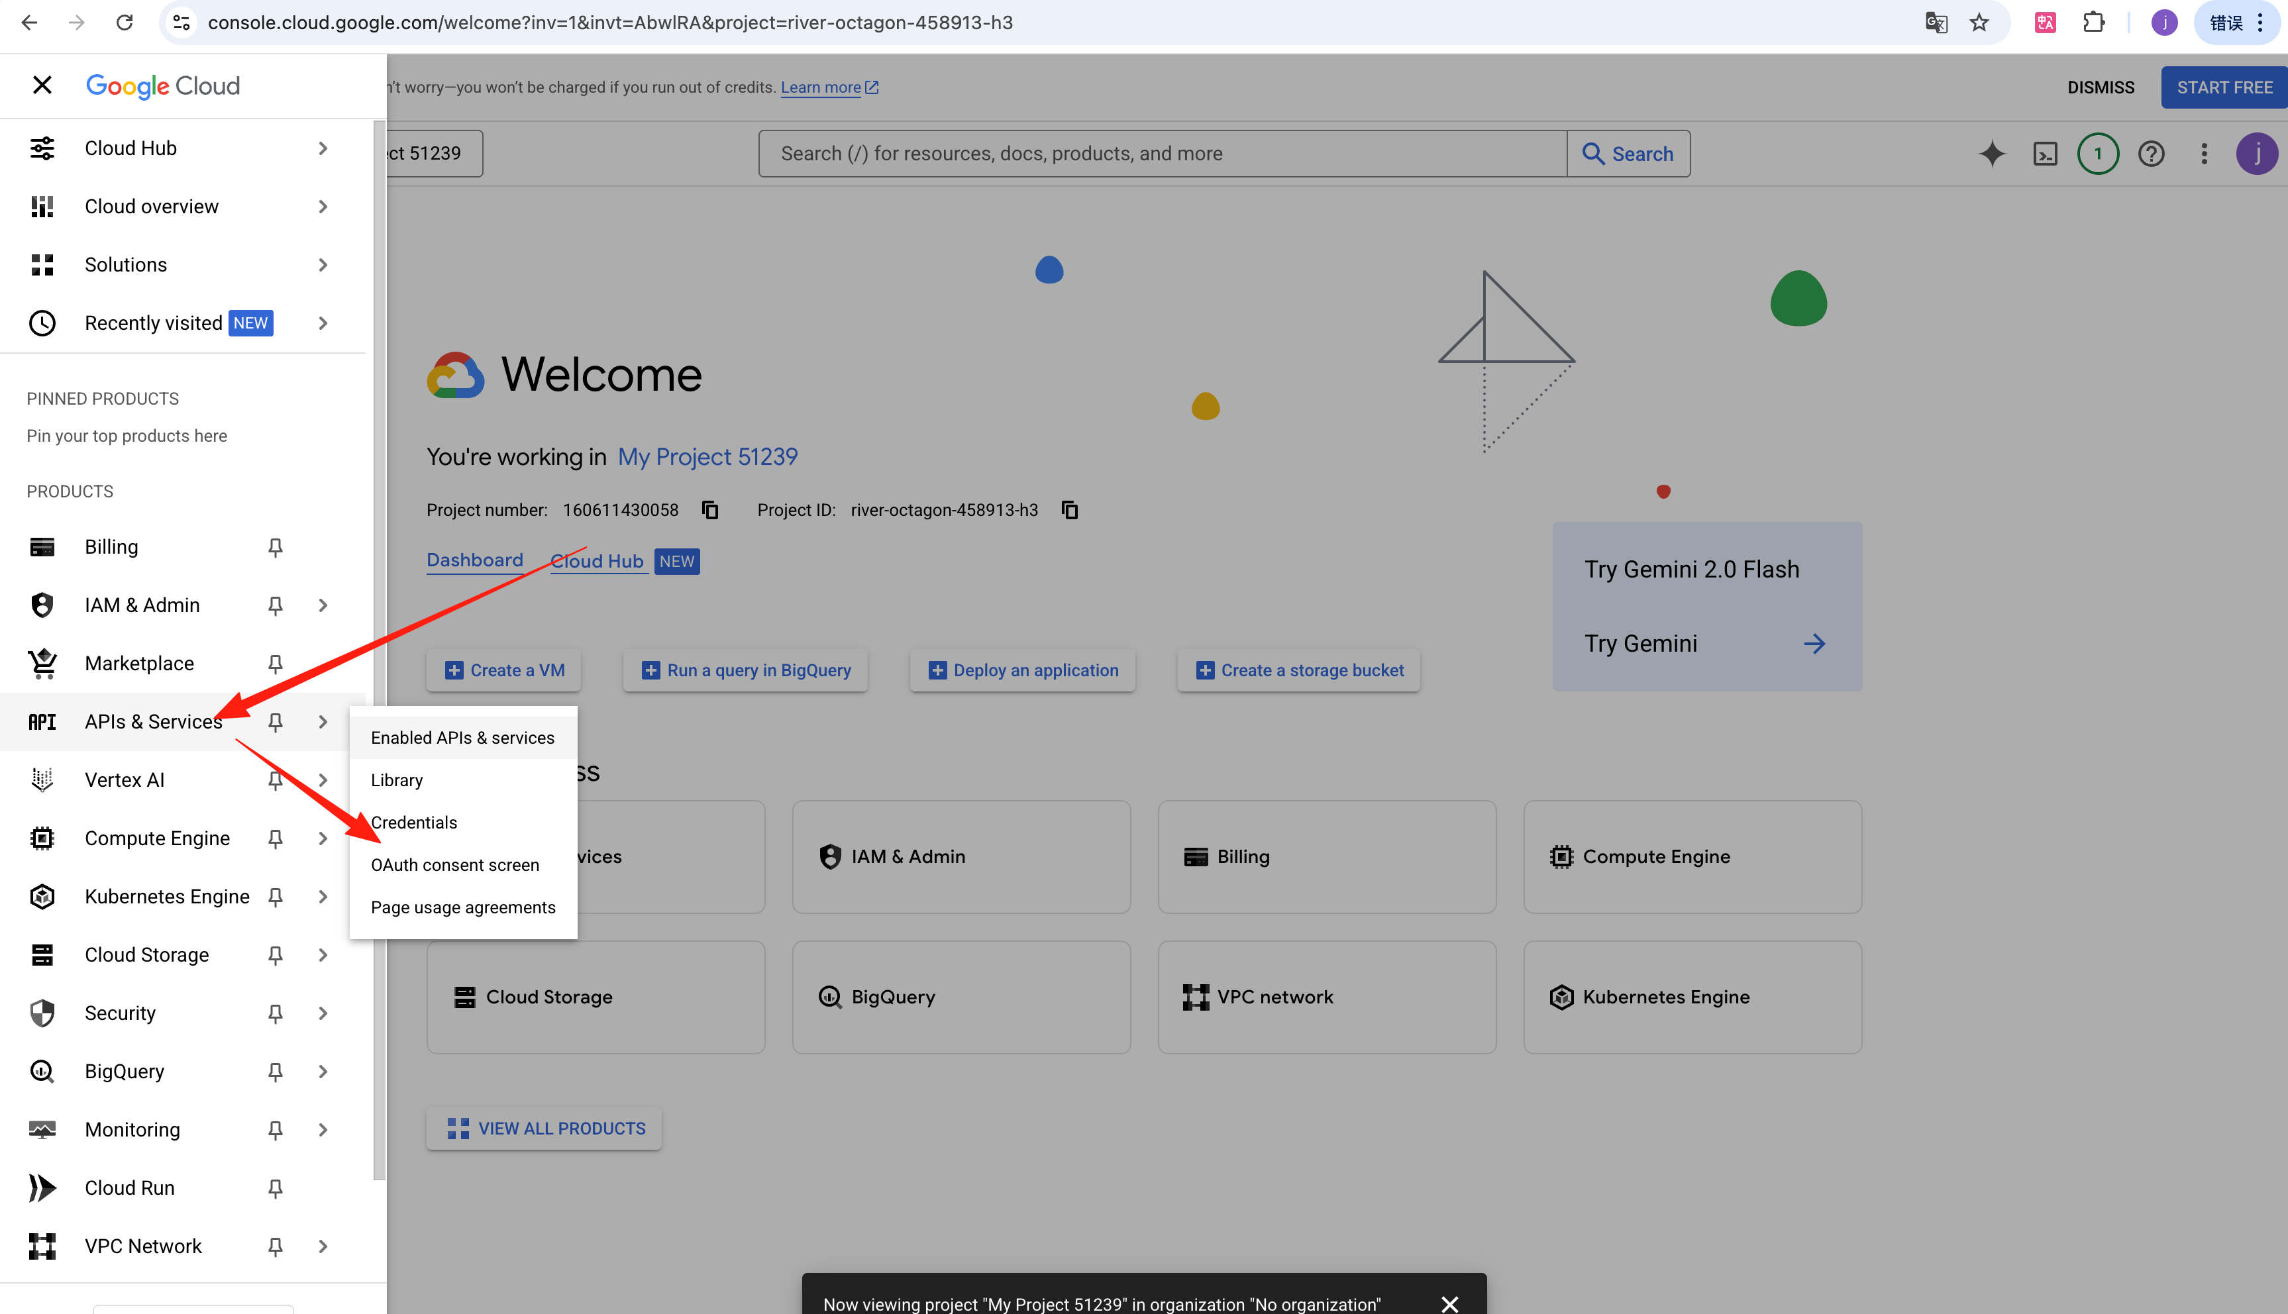
Task: Expand the Recently visited submenu chevron
Action: pos(323,323)
